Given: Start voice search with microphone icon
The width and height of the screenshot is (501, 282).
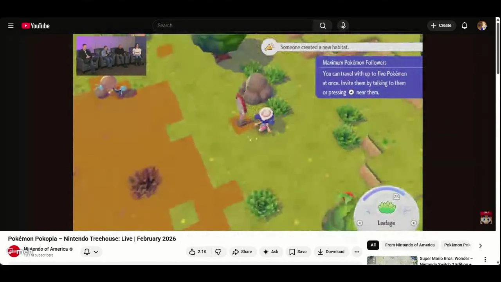Looking at the screenshot, I should point(343,25).
